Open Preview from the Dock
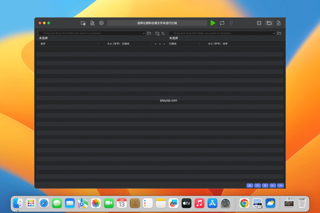The width and height of the screenshot is (320, 213). click(x=257, y=203)
